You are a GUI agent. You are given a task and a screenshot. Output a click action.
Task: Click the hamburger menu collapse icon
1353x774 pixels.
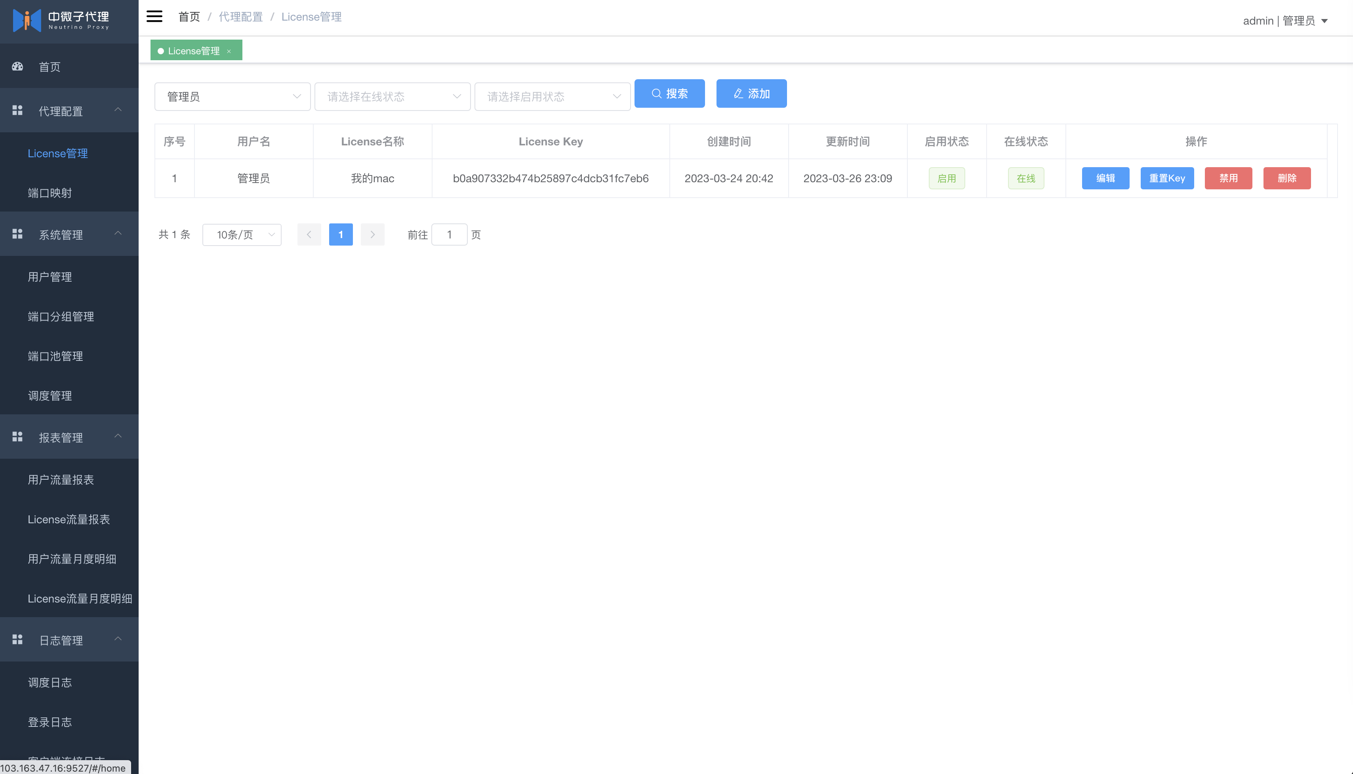coord(154,17)
